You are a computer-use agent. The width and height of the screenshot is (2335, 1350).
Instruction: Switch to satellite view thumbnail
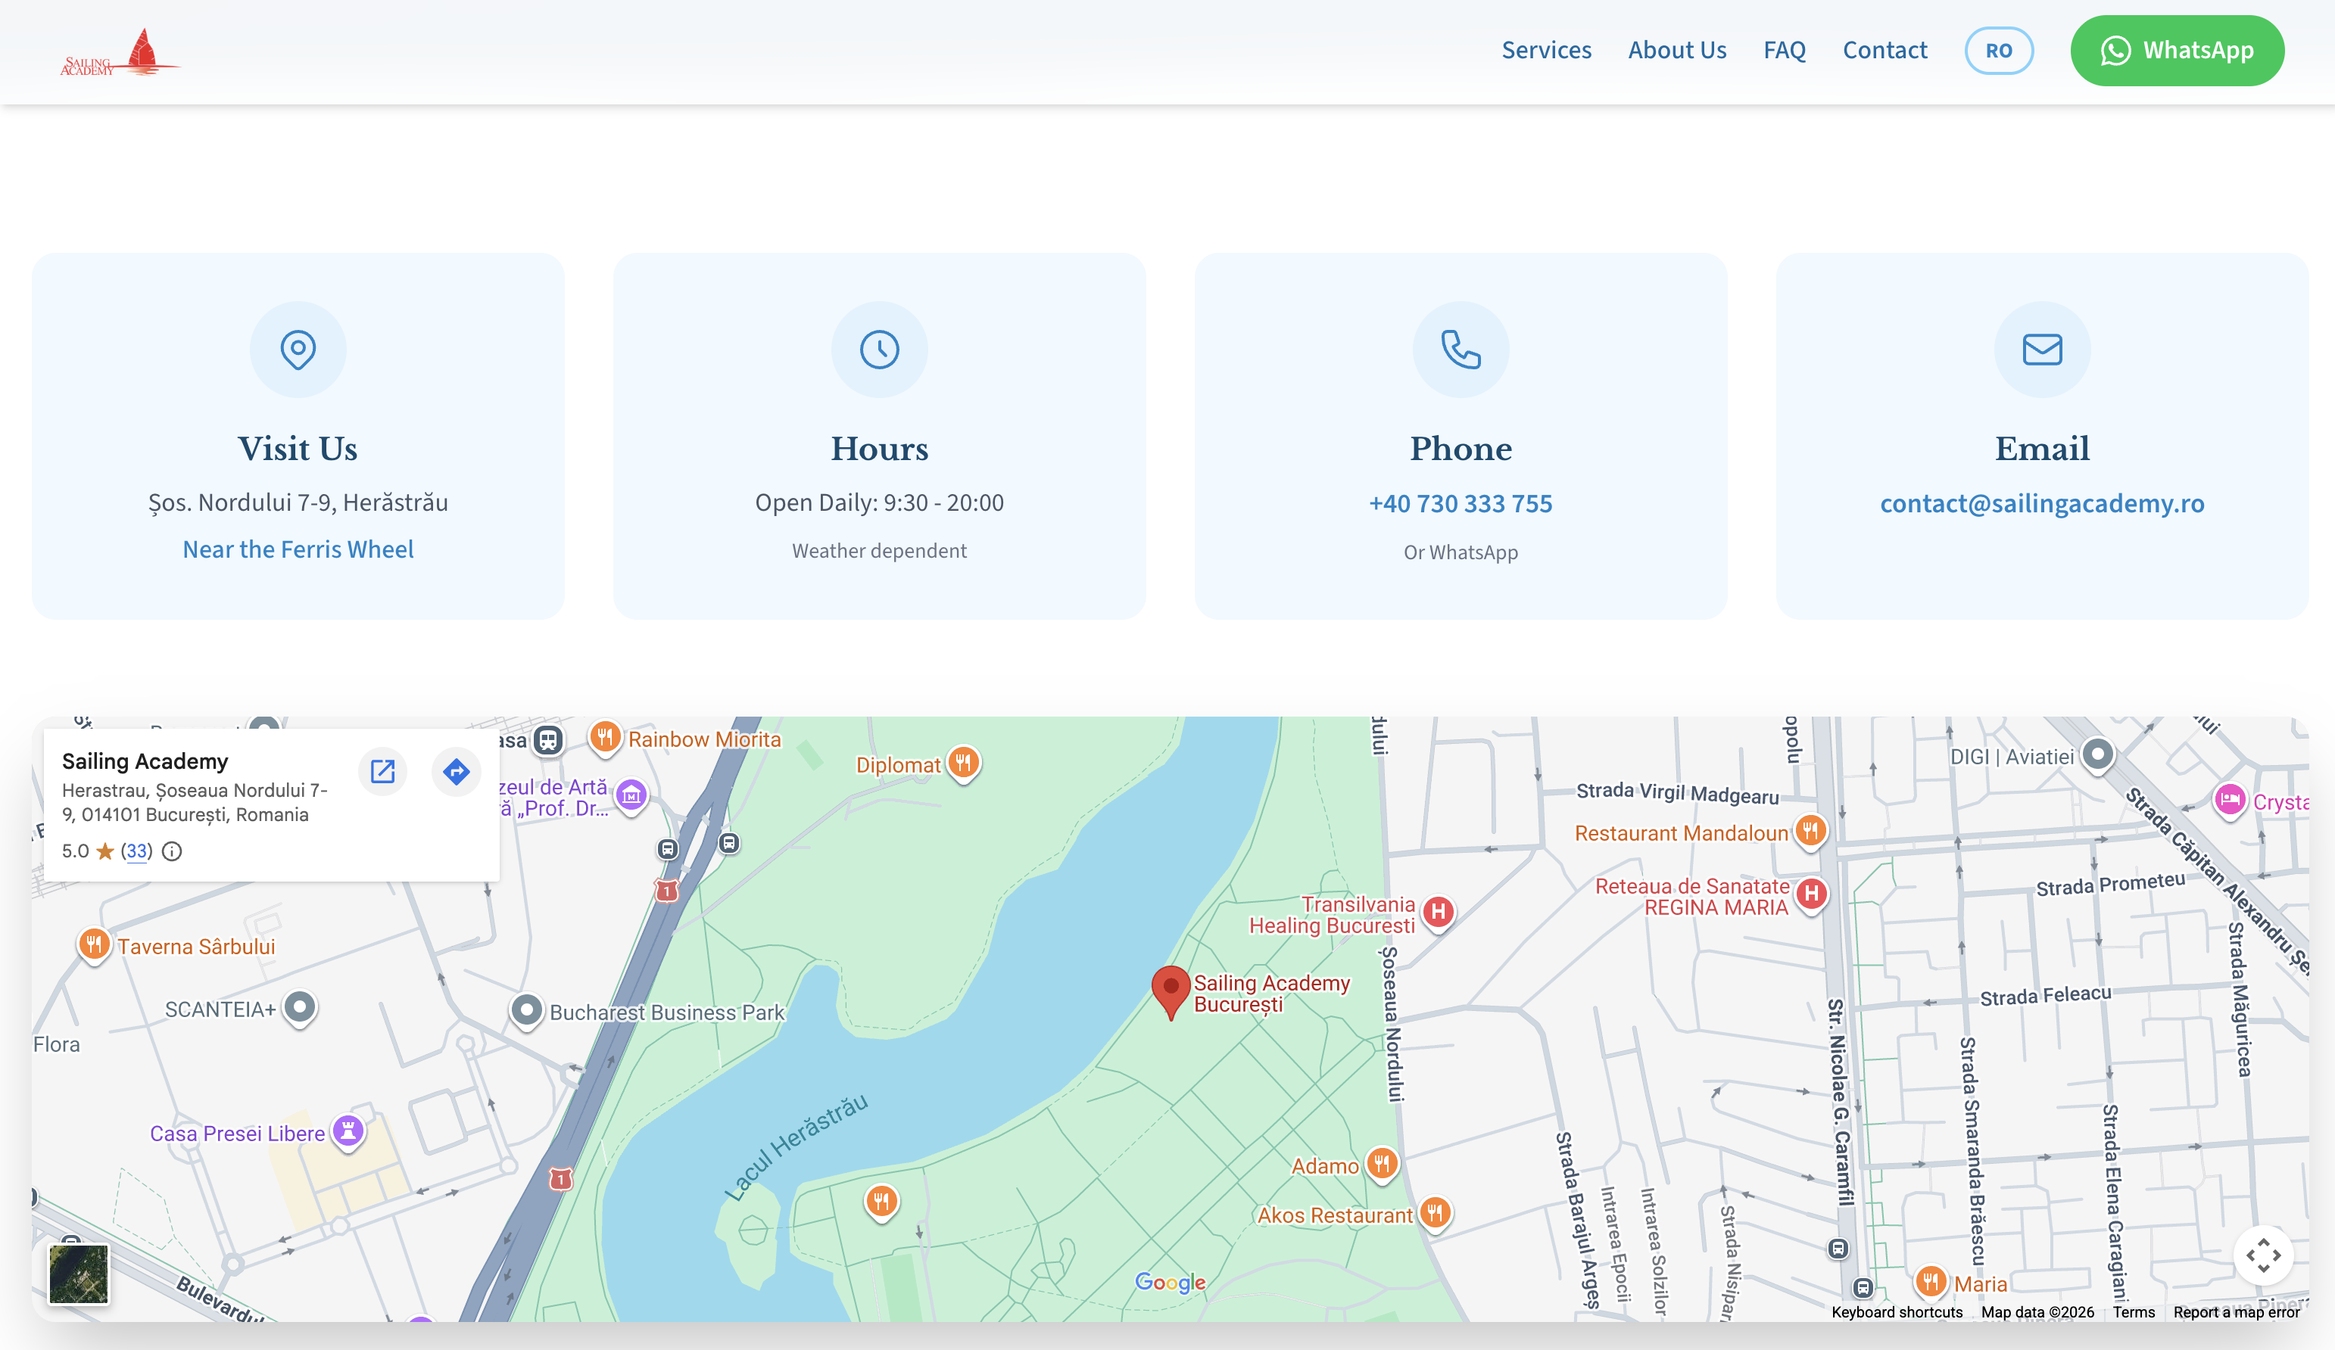(79, 1274)
